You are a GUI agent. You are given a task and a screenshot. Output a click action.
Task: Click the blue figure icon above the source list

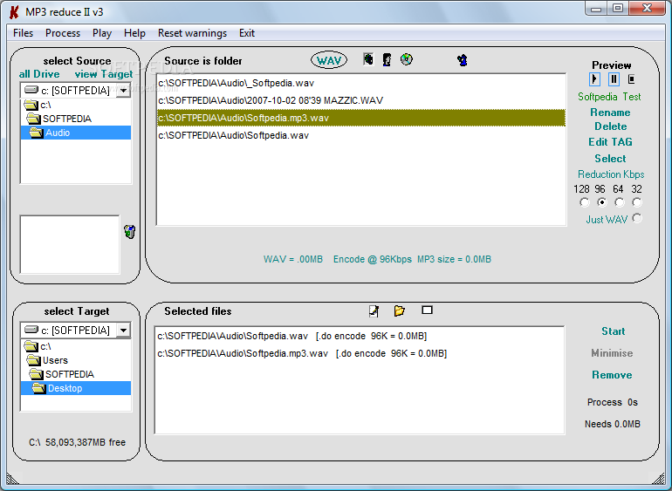(x=462, y=60)
